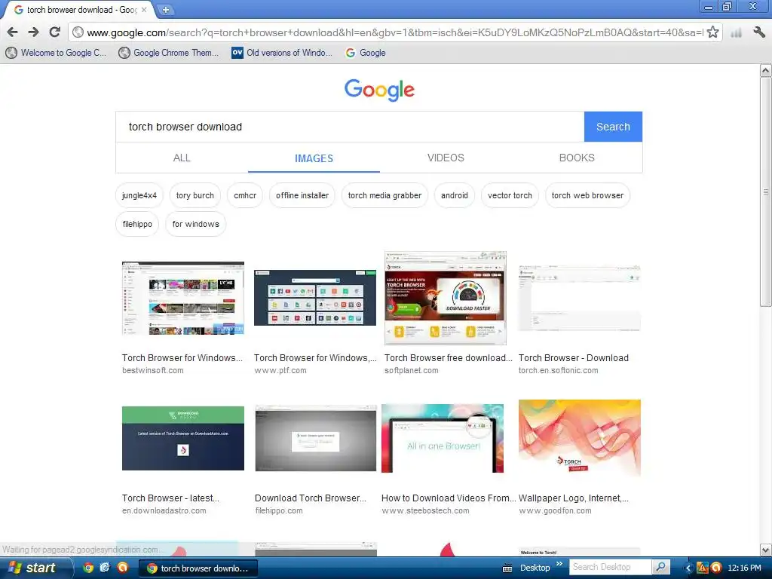This screenshot has height=579, width=772.
Task: Go back using the browser back arrow
Action: 13,32
